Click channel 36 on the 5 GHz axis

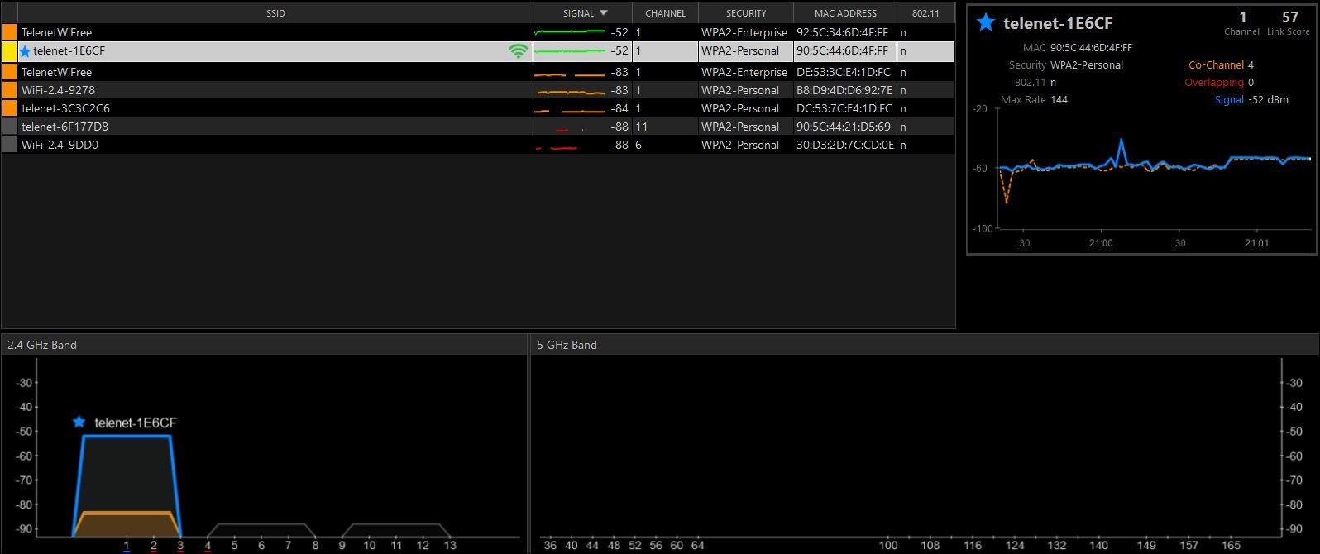pos(551,546)
